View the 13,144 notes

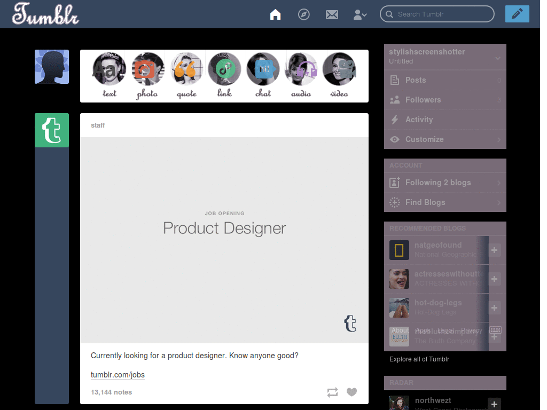111,392
